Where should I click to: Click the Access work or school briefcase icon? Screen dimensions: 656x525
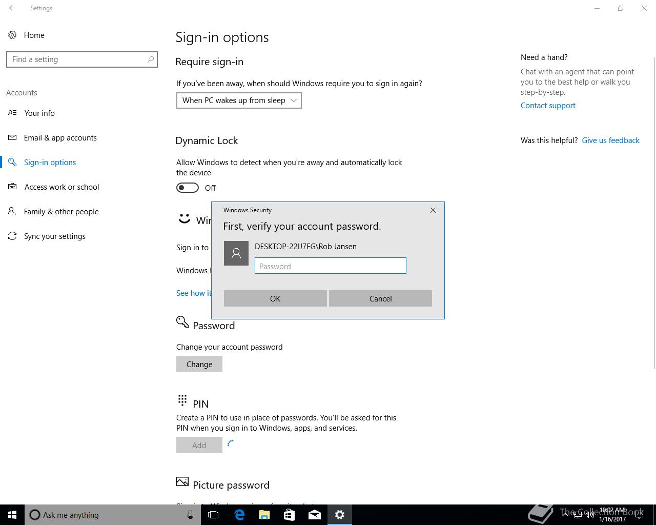tap(12, 187)
